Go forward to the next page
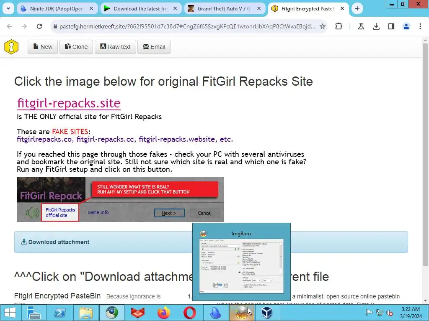Viewport: 429px width, 321px height. [x=24, y=26]
